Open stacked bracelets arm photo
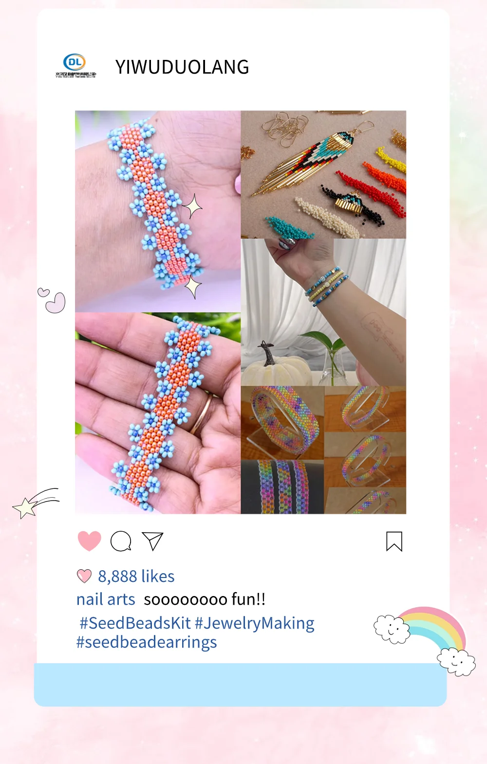Image resolution: width=487 pixels, height=764 pixels. pos(323,312)
